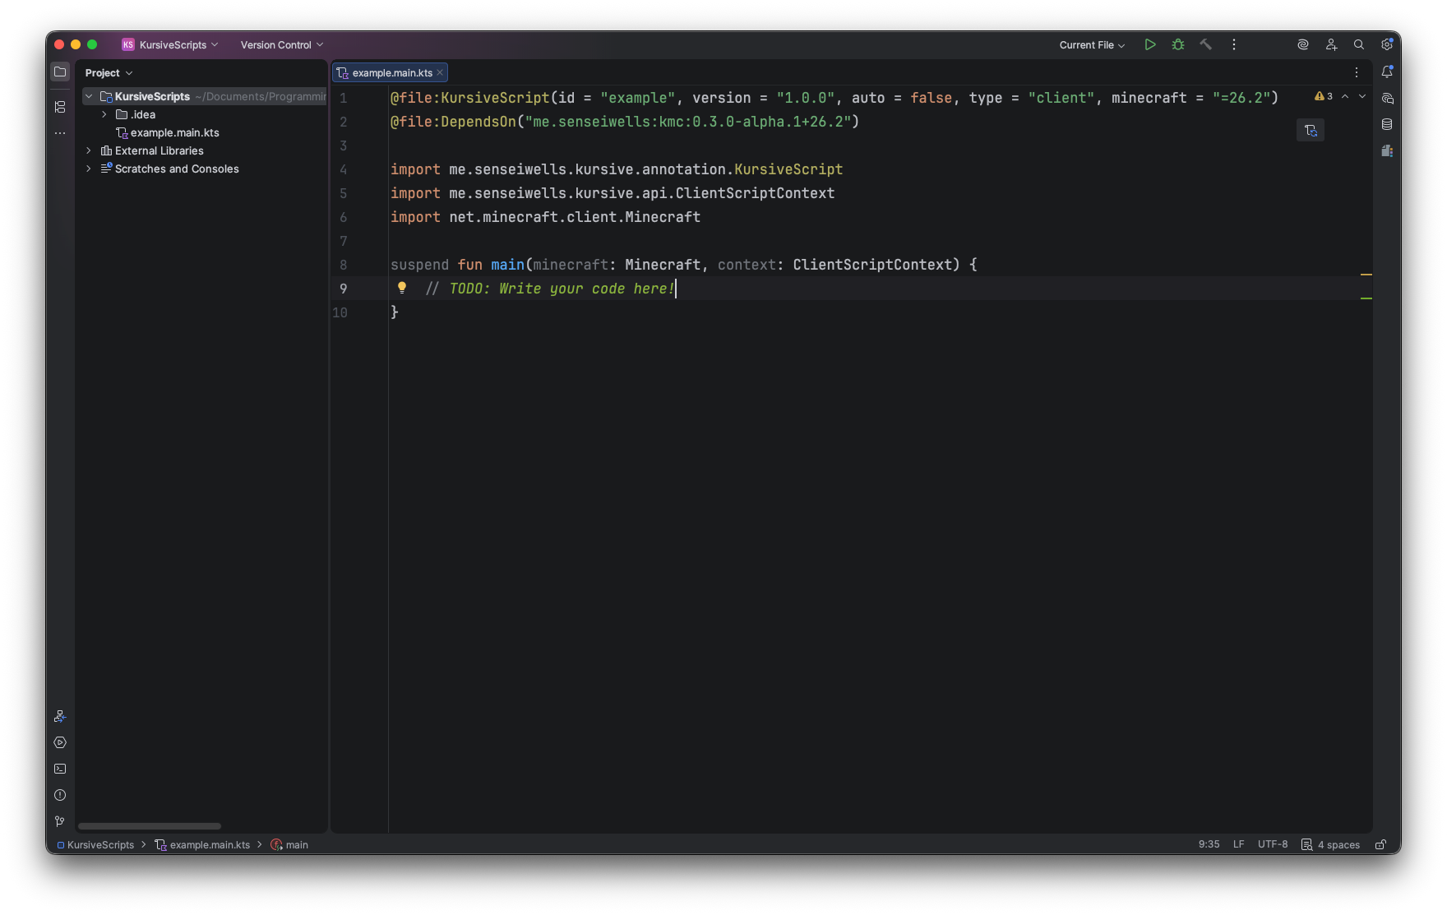Image resolution: width=1447 pixels, height=915 pixels.
Task: Click the main function name
Action: coord(507,265)
